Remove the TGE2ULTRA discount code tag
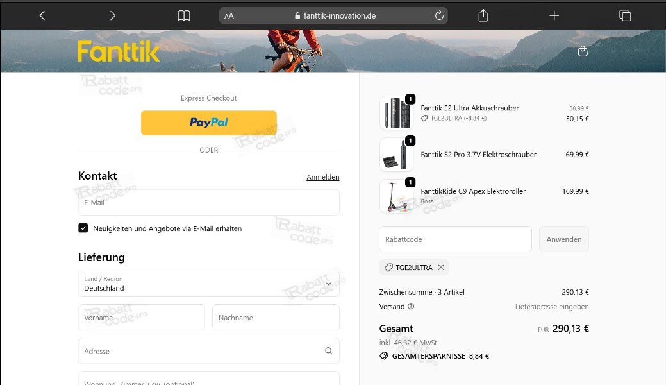666x385 pixels. [441, 268]
